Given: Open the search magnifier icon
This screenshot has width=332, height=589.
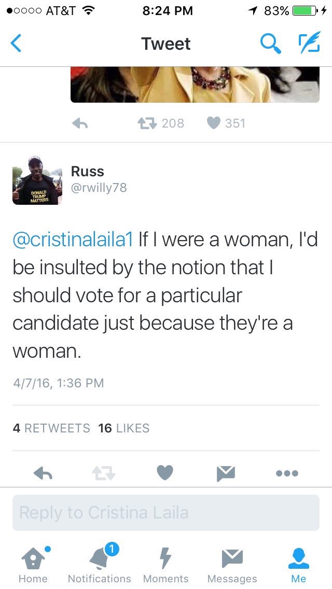Looking at the screenshot, I should (x=270, y=44).
